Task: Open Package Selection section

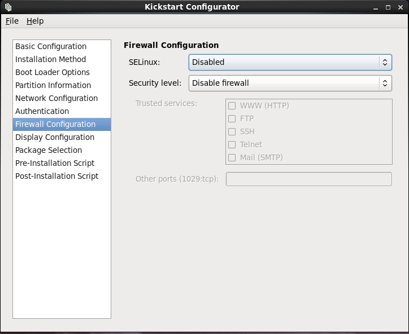Action: (x=62, y=150)
